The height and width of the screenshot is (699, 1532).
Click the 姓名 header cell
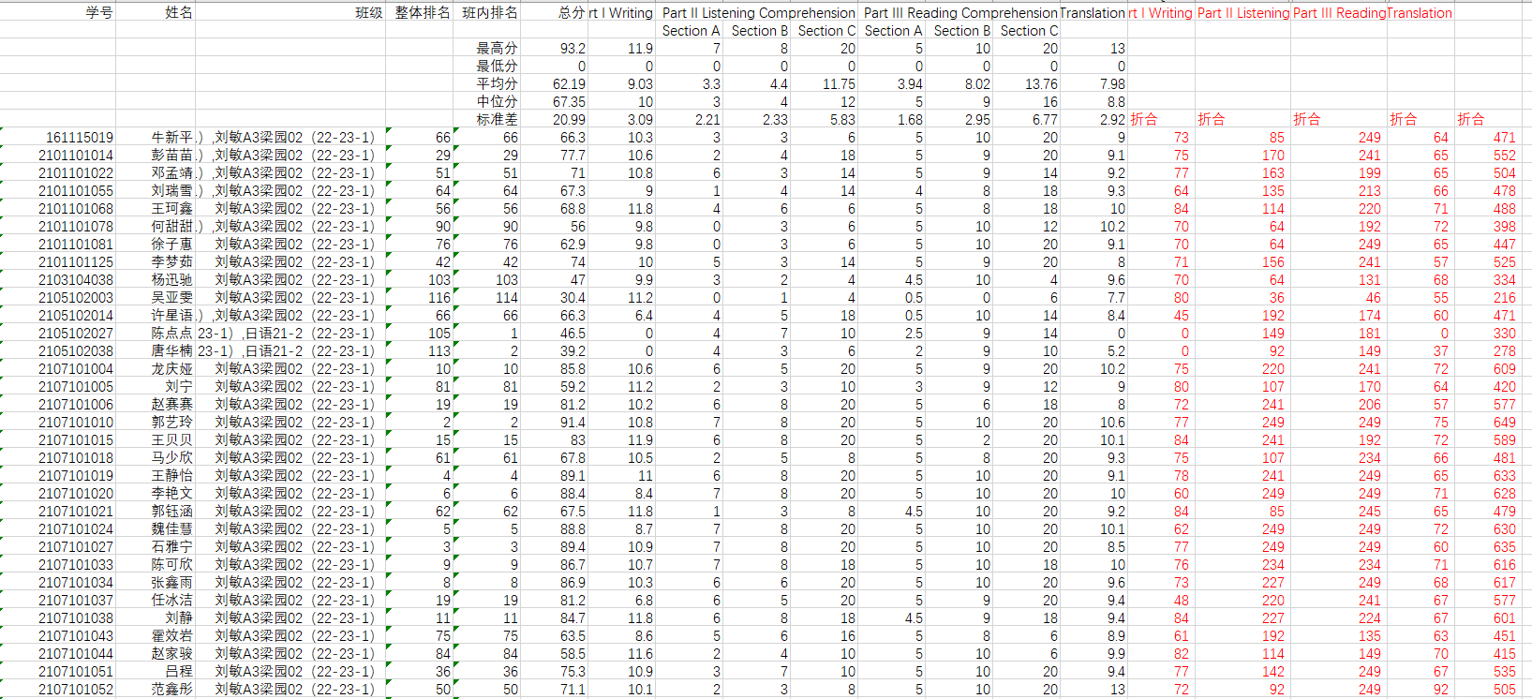(x=178, y=13)
